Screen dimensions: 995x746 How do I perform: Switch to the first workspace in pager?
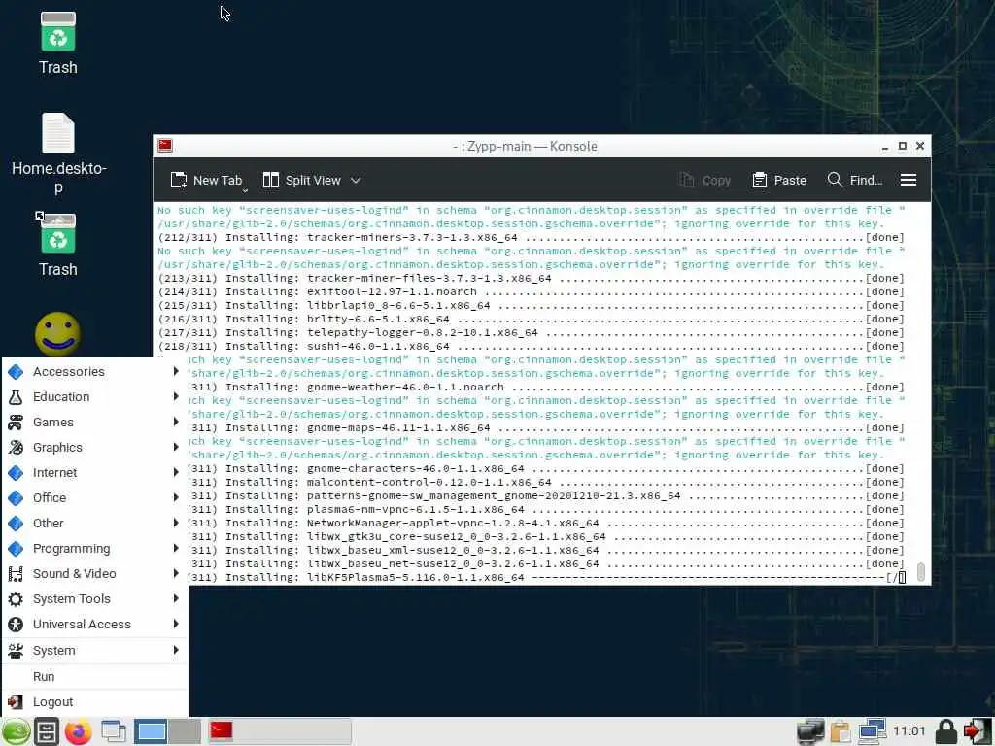click(x=151, y=732)
